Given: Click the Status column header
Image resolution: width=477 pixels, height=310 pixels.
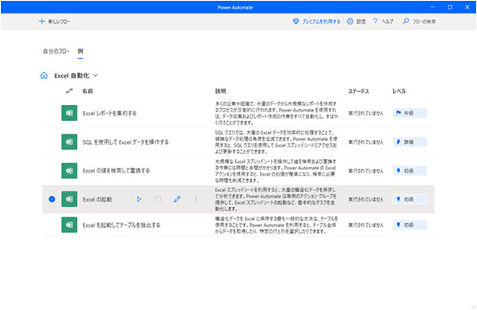Looking at the screenshot, I should (x=358, y=91).
